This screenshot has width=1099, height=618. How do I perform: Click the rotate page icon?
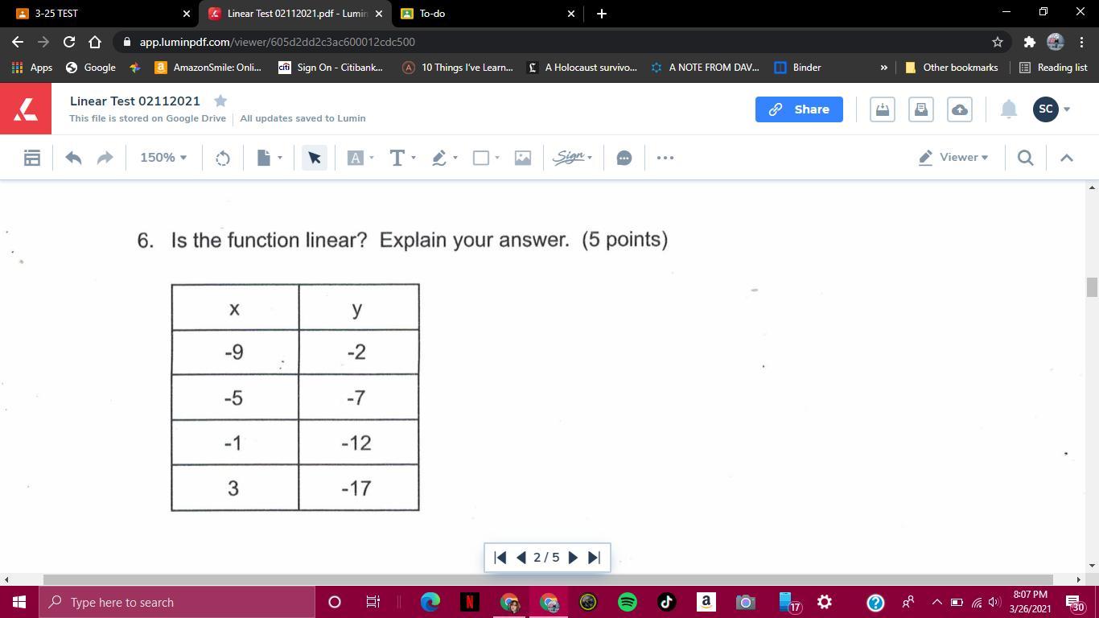click(222, 157)
